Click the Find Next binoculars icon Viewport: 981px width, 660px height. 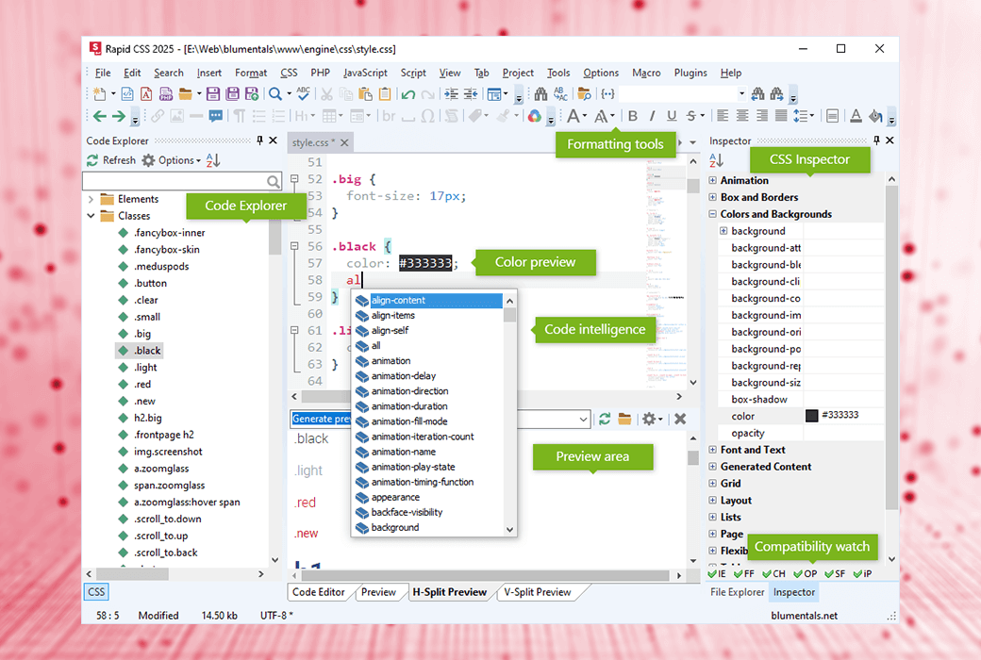(777, 94)
